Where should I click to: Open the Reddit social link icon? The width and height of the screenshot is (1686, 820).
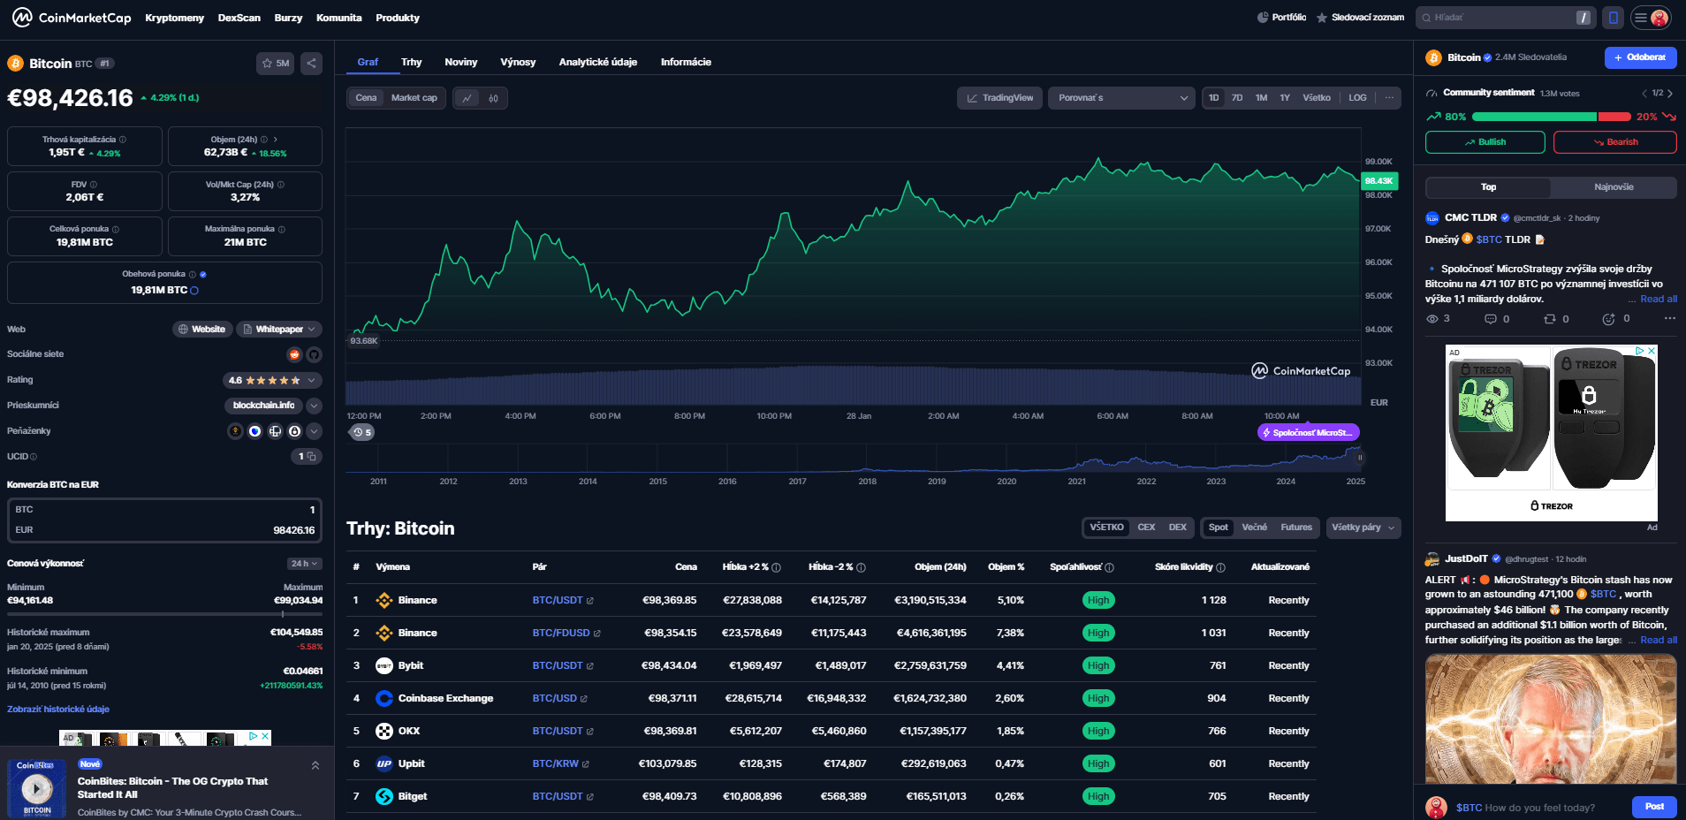point(295,354)
